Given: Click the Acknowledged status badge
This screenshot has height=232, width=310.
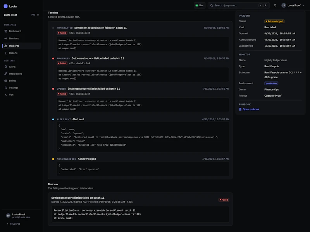Looking at the screenshot, I should point(274,21).
